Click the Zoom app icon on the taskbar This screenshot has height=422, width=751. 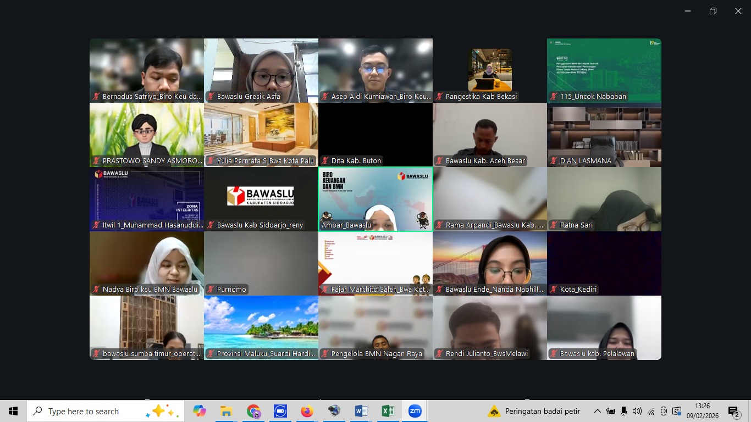[415, 411]
